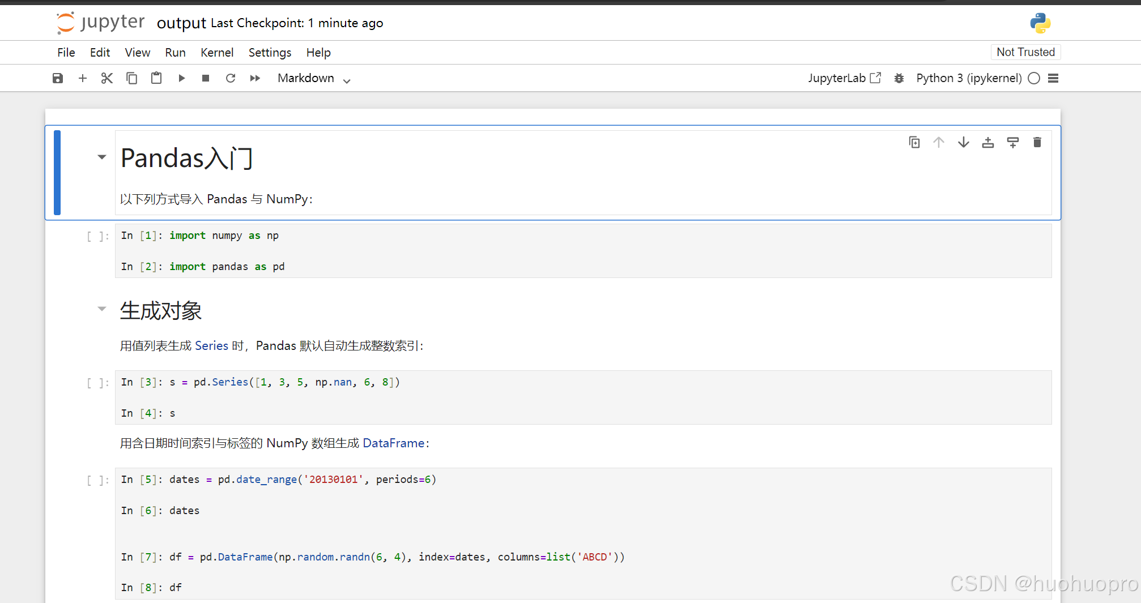The width and height of the screenshot is (1141, 603).
Task: Insert a cell below the Pandas入门 cell
Action: (1013, 142)
